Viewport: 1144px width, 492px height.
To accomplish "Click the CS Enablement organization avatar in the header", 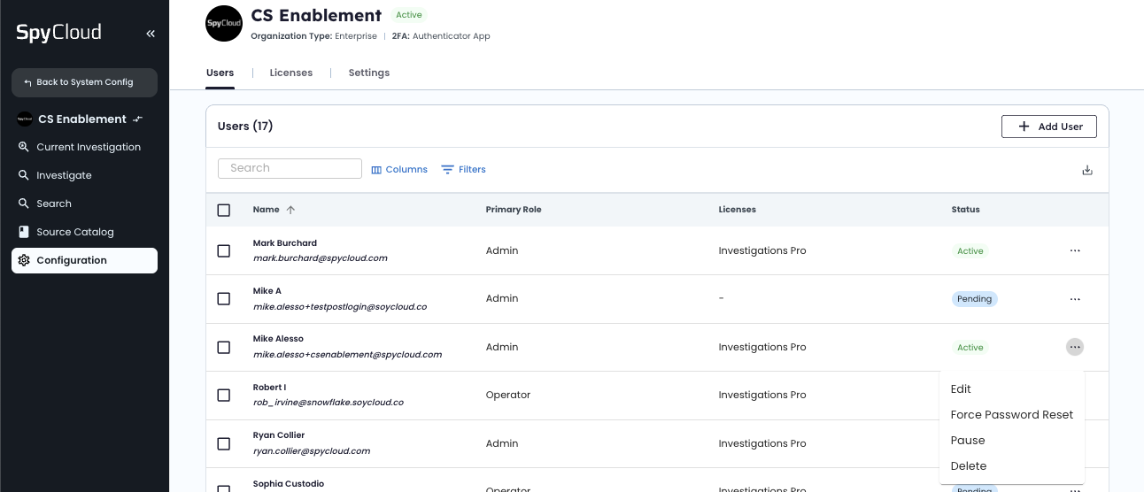I will (224, 23).
